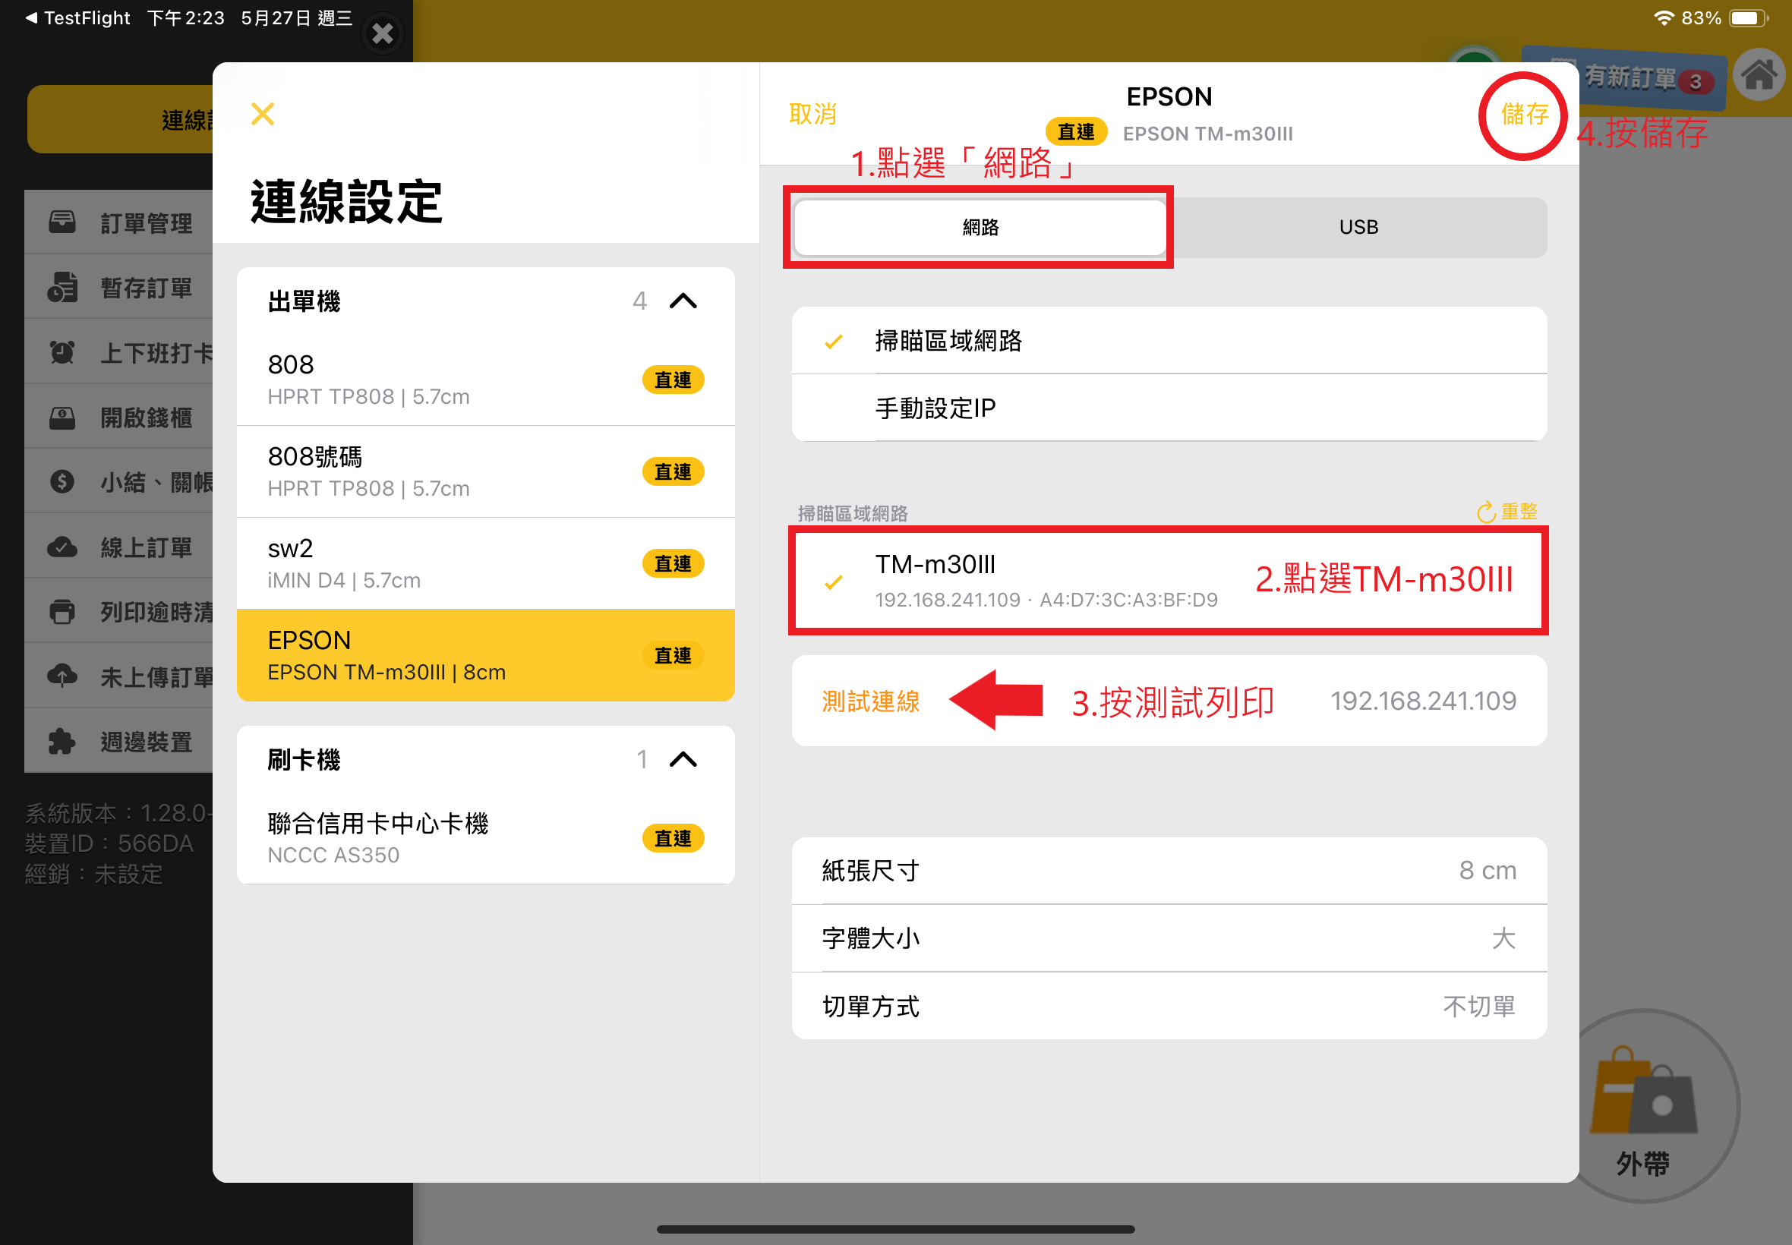Open 週邊裝置 peripheral devices item
Image resolution: width=1792 pixels, height=1245 pixels.
click(x=118, y=742)
